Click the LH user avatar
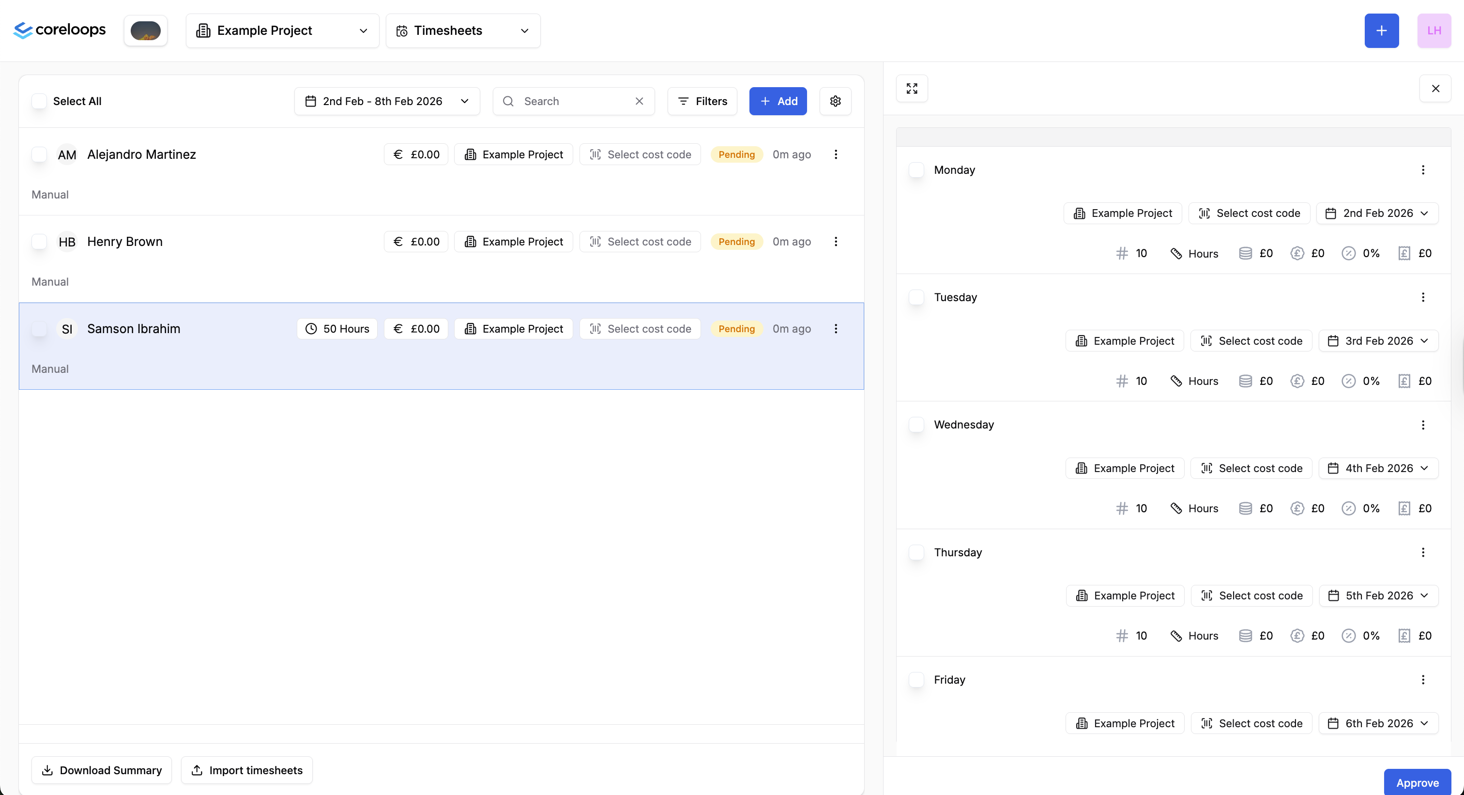 (1433, 31)
